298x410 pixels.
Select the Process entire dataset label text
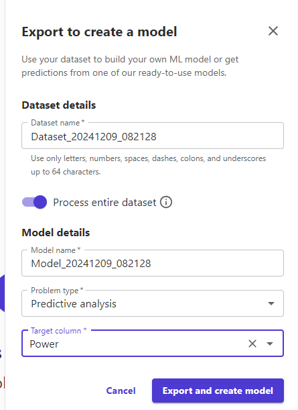pos(104,203)
